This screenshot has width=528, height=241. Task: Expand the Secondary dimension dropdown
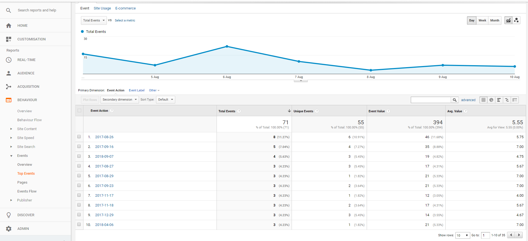119,99
